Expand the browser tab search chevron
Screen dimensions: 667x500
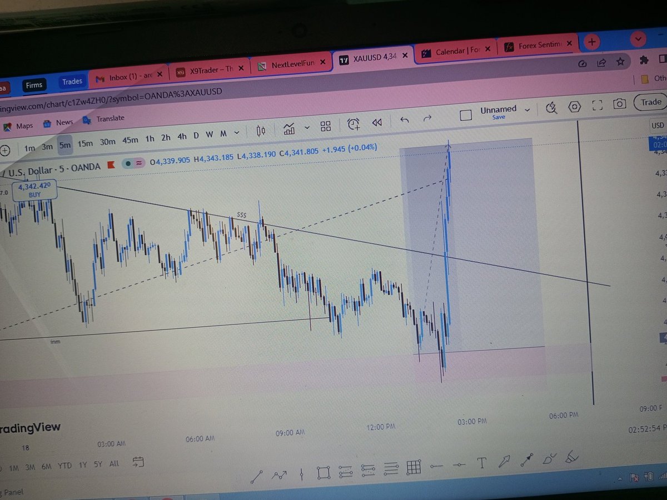pyautogui.click(x=638, y=39)
